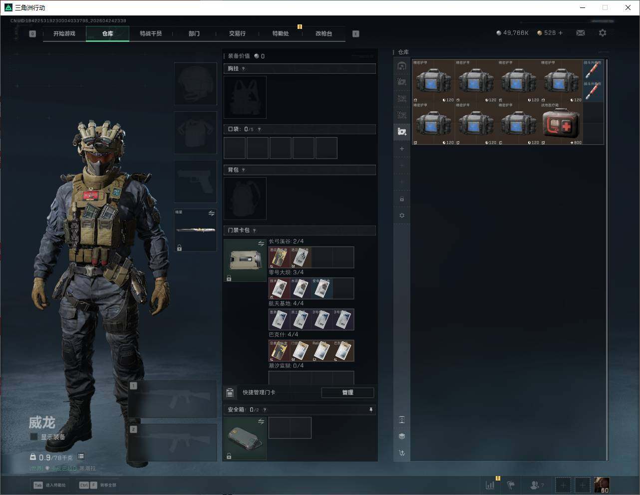This screenshot has height=495, width=640.
Task: Toggle the swap arrows on 门禁卡包 case
Action: click(x=261, y=244)
